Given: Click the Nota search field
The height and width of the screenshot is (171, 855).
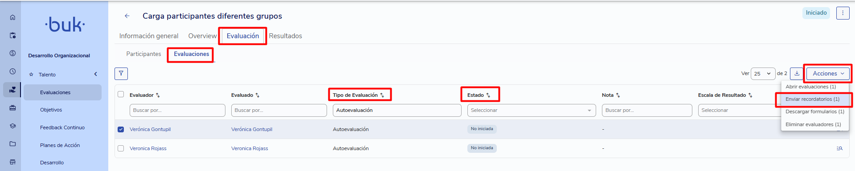Looking at the screenshot, I should point(647,110).
